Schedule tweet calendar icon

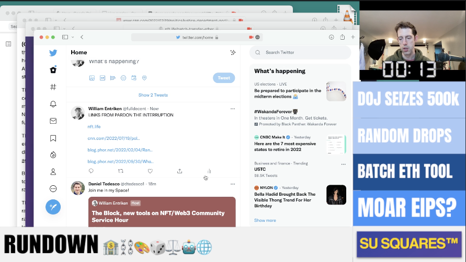[134, 78]
